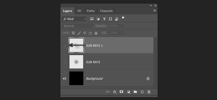Show the SUN RAYS 1 layer
Screen dimensions: 217x100
click(x=64, y=45)
